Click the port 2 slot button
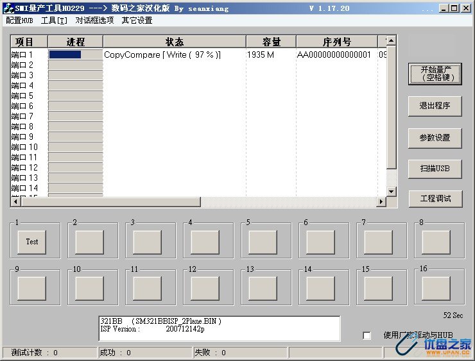Viewport: 475px width, 361px height. 89,242
